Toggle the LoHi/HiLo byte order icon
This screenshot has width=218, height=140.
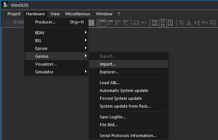(x=136, y=23)
